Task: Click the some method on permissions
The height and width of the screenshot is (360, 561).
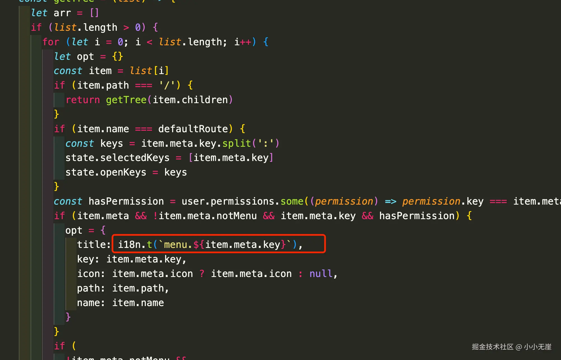Action: click(292, 201)
